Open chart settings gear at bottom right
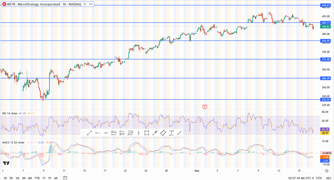This screenshot has width=334, height=180. [326, 171]
